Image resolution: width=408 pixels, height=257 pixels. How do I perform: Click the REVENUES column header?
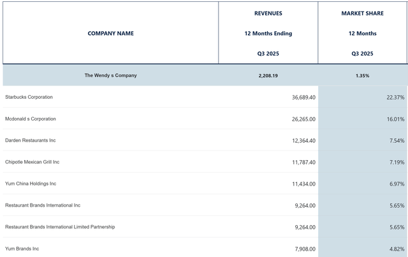pyautogui.click(x=268, y=13)
